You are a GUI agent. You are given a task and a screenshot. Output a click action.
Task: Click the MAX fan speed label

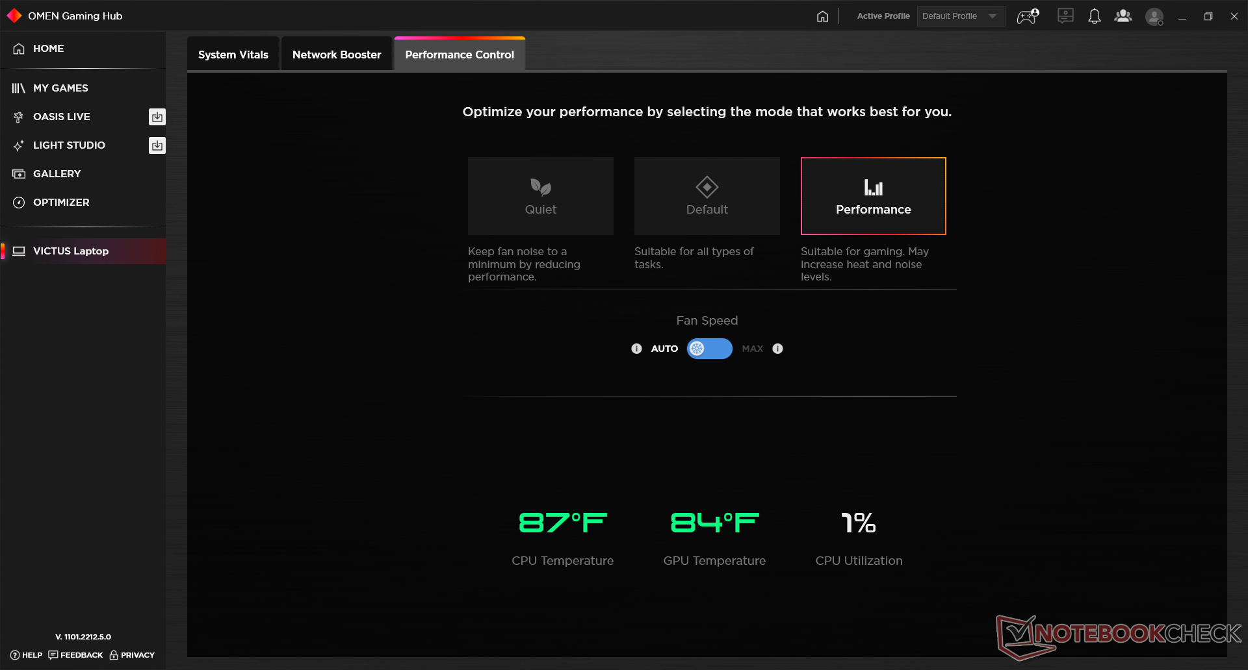(753, 349)
